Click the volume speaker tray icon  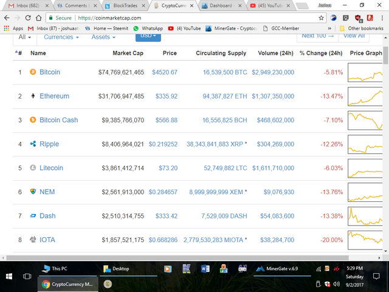pyautogui.click(x=336, y=284)
